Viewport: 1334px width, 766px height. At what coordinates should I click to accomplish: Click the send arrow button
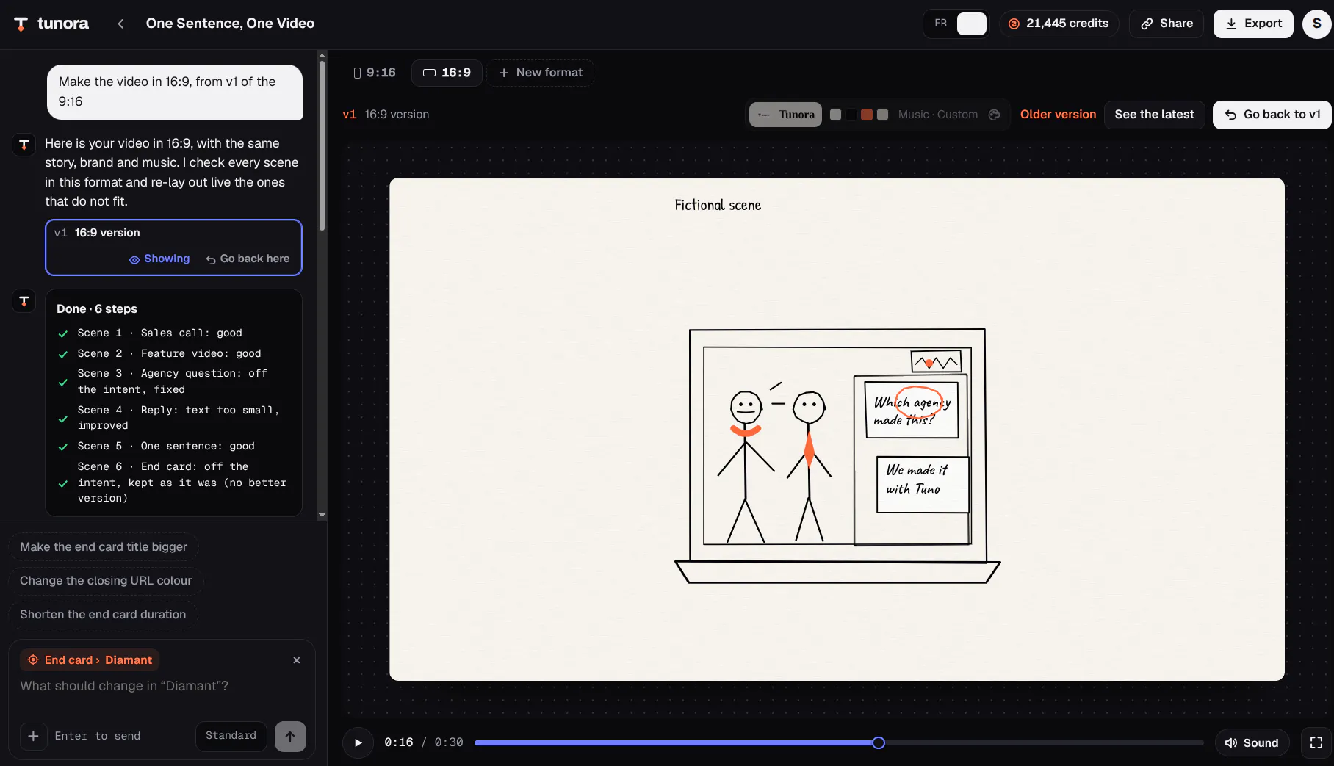click(x=290, y=736)
